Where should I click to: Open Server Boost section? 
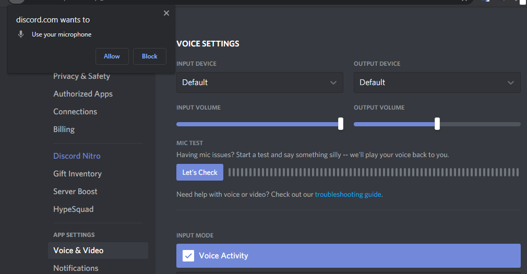[75, 192]
